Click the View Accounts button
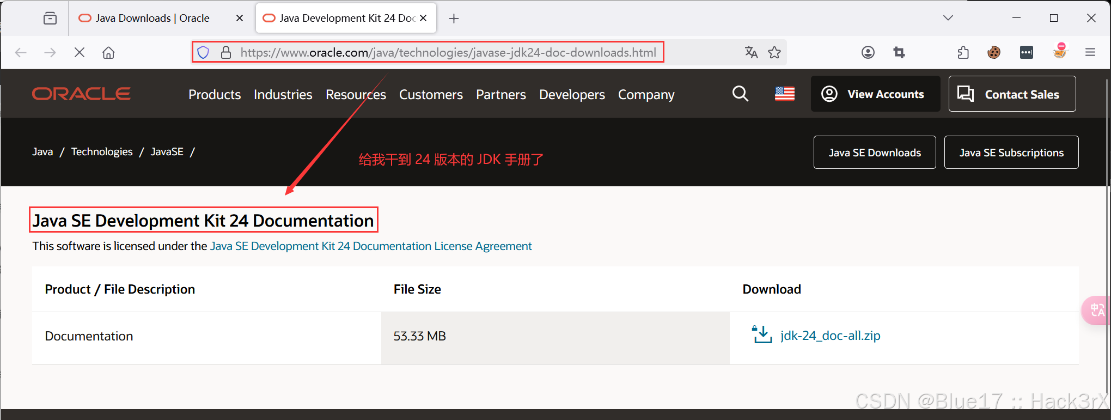 (x=875, y=94)
